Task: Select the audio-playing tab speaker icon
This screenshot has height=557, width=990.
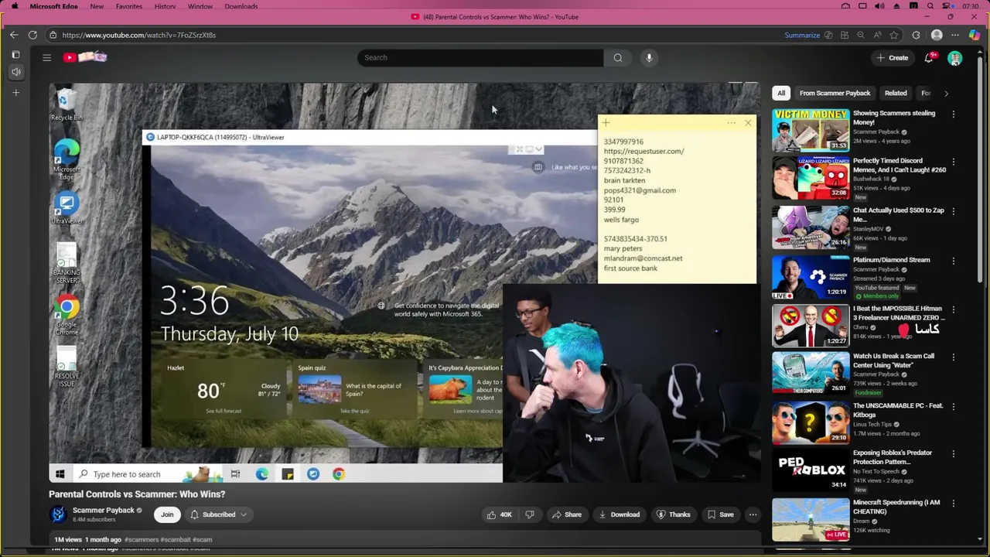Action: click(x=15, y=72)
